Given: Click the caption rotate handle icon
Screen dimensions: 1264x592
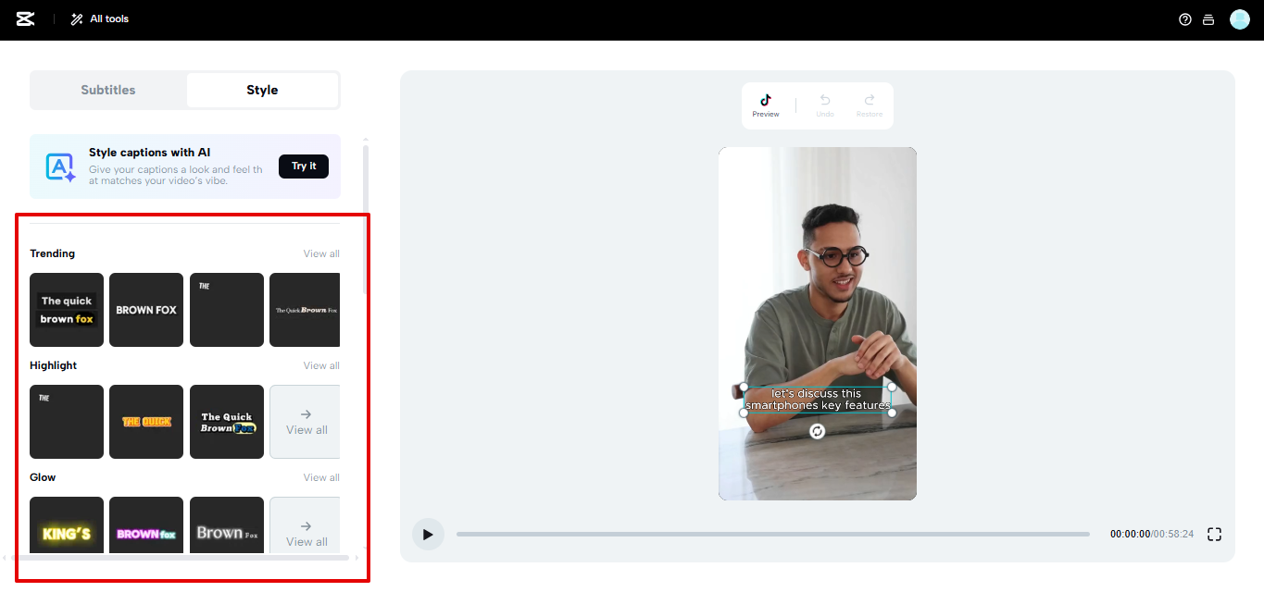Looking at the screenshot, I should tap(817, 431).
